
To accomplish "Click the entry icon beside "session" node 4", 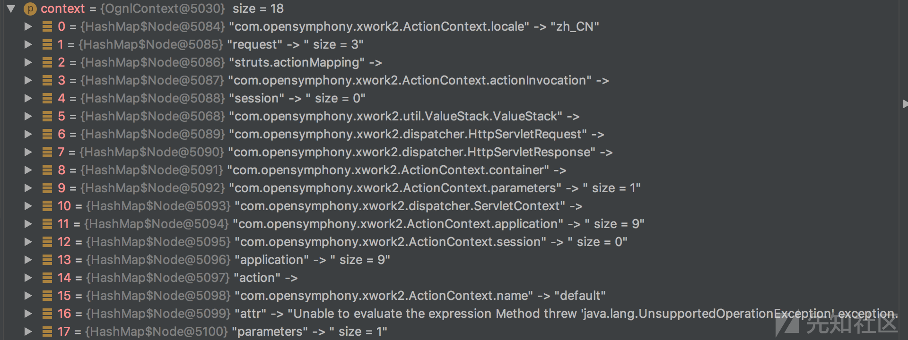I will tap(47, 98).
